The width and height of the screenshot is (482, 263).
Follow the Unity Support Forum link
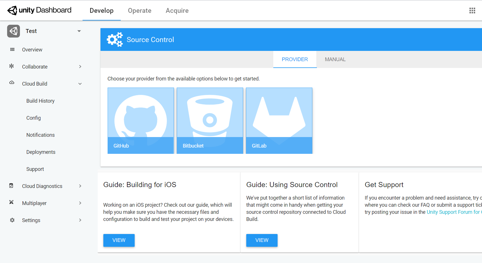coord(454,212)
